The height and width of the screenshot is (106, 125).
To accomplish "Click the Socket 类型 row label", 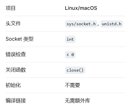I will pyautogui.click(x=20, y=39).
